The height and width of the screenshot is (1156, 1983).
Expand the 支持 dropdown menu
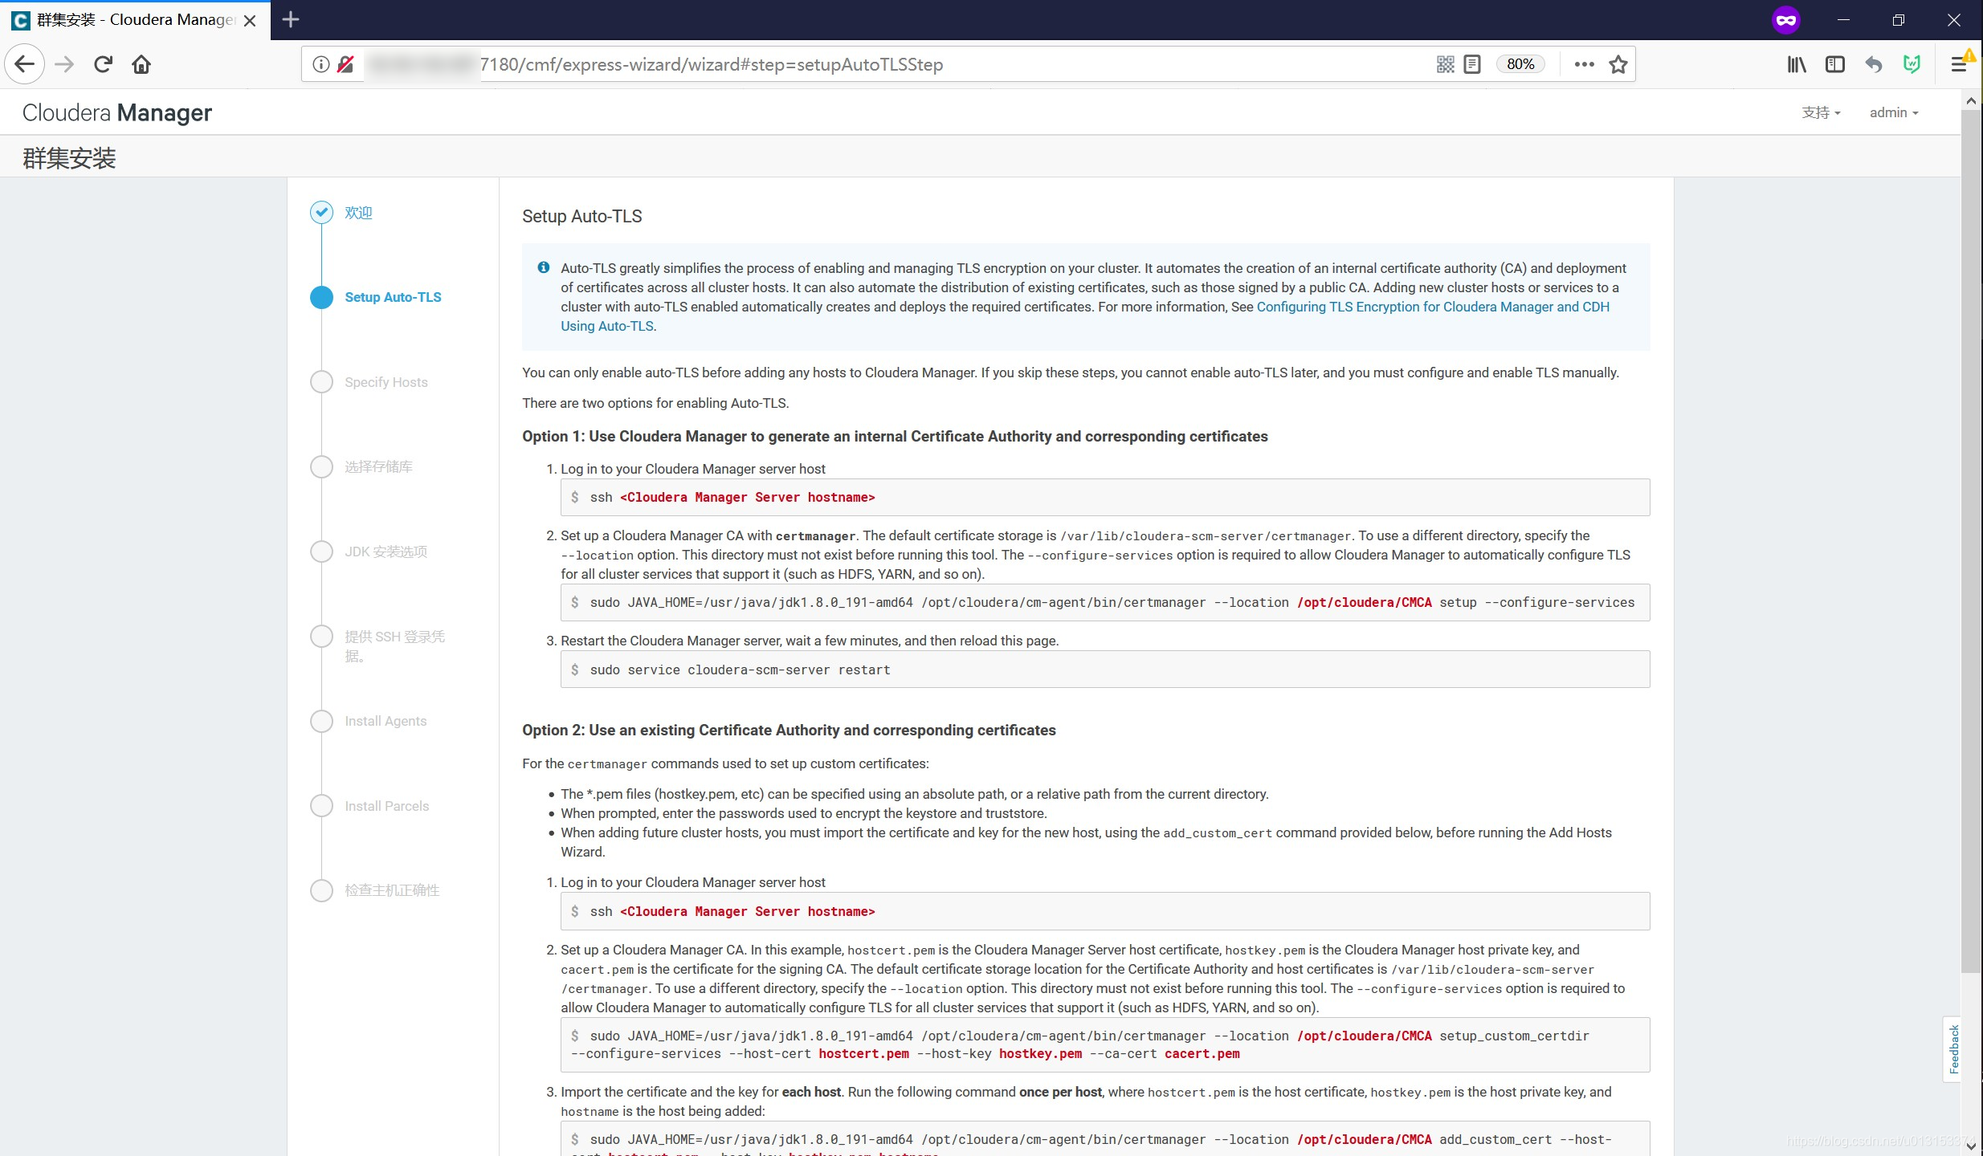[x=1820, y=112]
